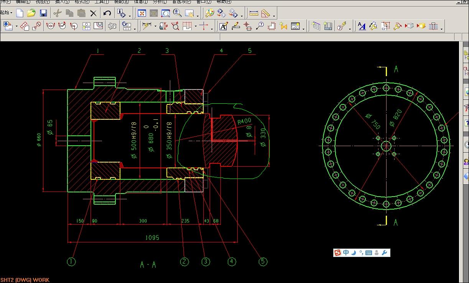
Task: Select the ID symbol balloon 7 icon
Action: point(260,26)
